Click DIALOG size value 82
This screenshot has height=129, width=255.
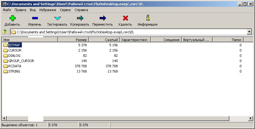pyautogui.click(x=85, y=56)
